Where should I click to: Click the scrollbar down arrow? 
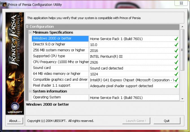click(x=182, y=99)
